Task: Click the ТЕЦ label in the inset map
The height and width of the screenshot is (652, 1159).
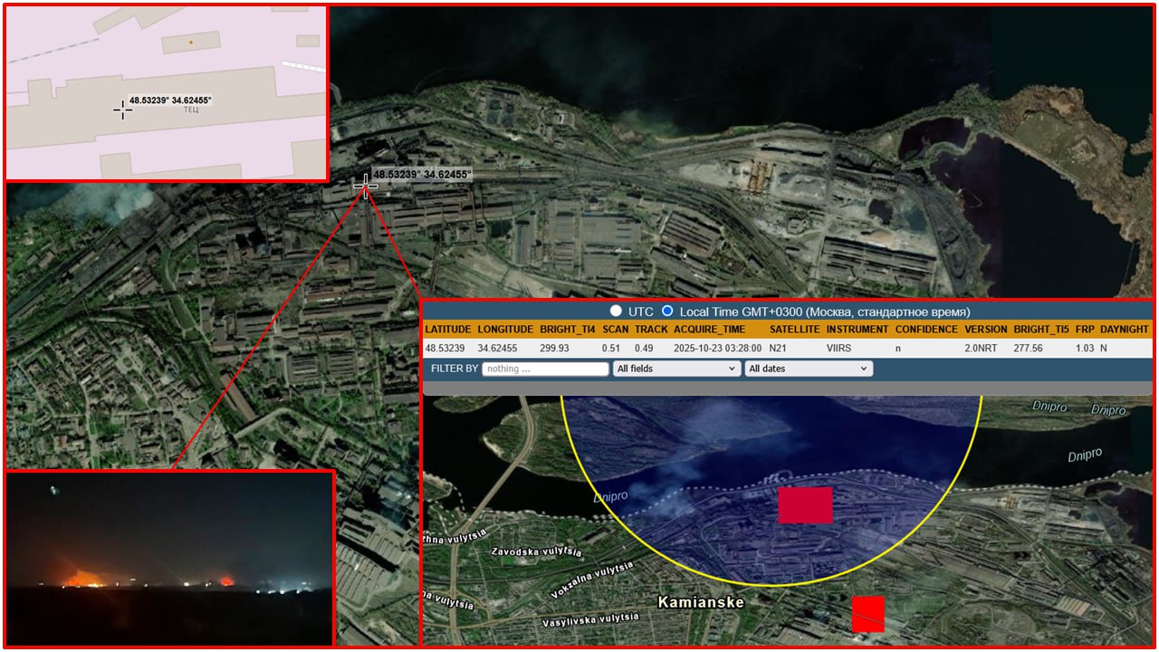Action: [x=191, y=110]
